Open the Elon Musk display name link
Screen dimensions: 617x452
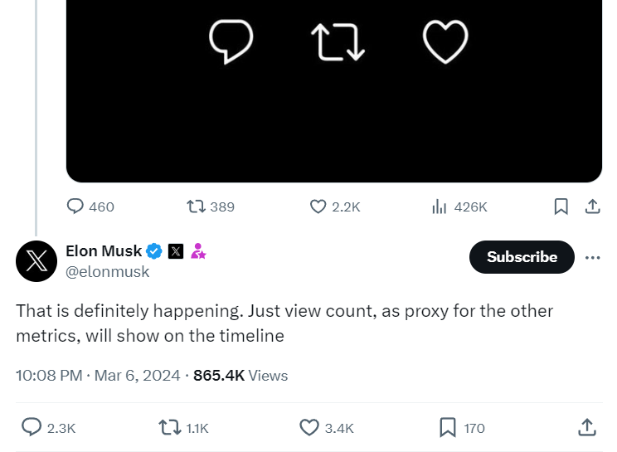[x=104, y=251]
